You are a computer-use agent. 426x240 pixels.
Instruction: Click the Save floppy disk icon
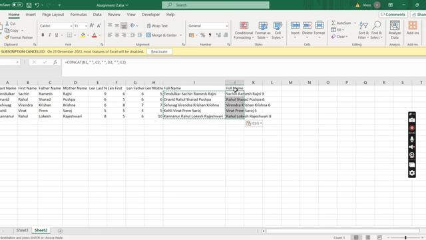point(29,5)
